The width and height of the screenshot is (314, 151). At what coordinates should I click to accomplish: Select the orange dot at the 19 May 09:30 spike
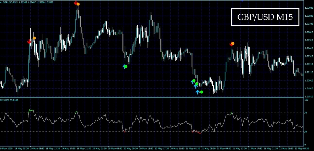click(34, 38)
